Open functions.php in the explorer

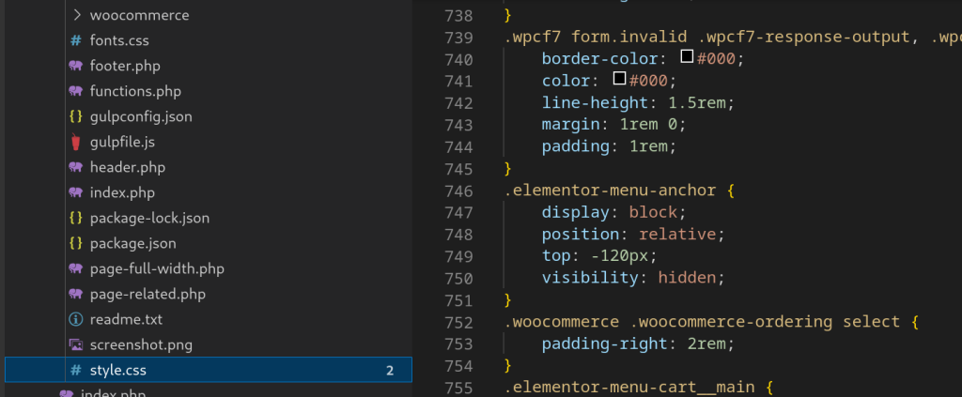pos(135,92)
